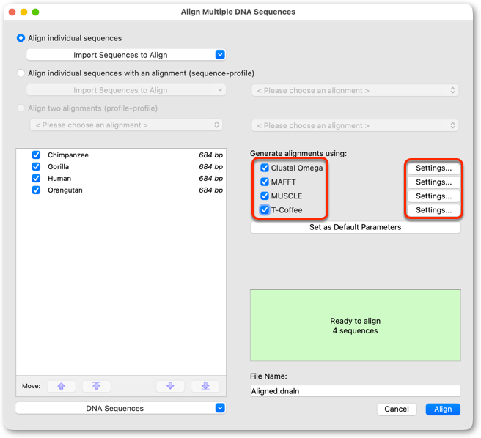Uncheck the Chimpanzee sequence checkbox

[36, 155]
